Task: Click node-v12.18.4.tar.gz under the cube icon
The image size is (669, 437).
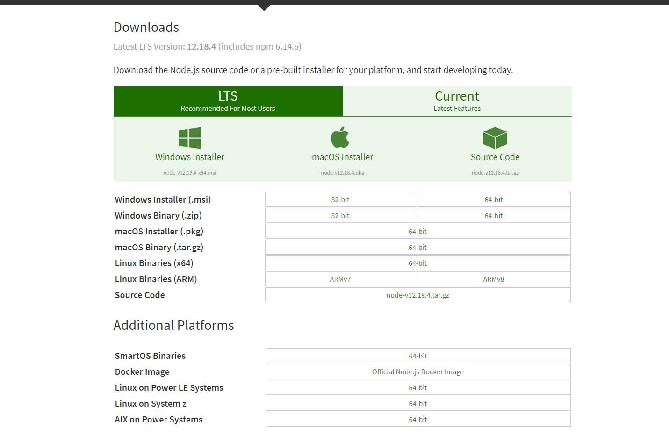Action: [495, 173]
